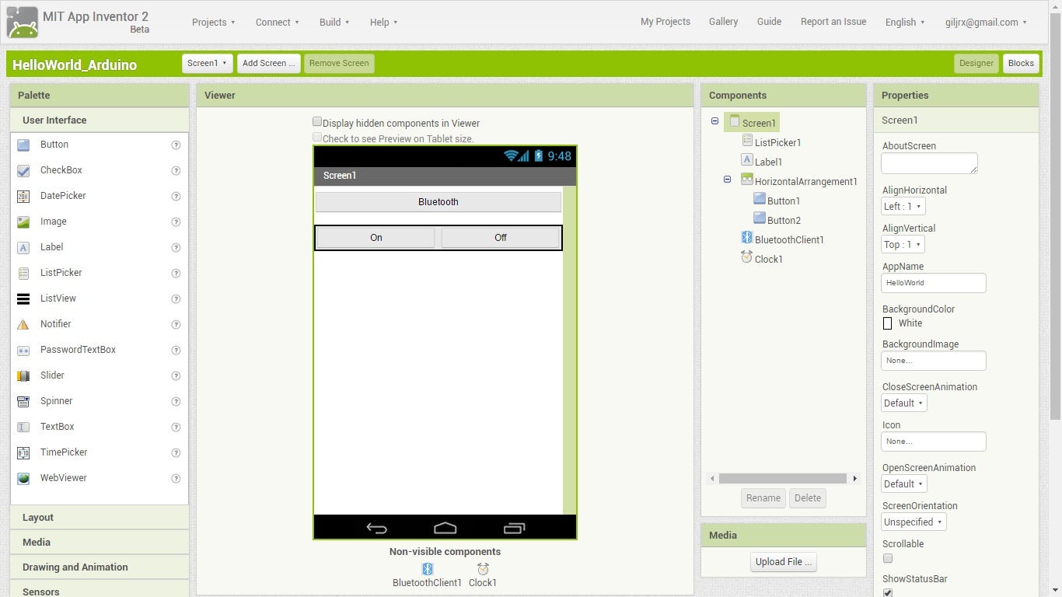Viewport: 1062px width, 597px height.
Task: Click the Add Screen button
Action: (x=268, y=63)
